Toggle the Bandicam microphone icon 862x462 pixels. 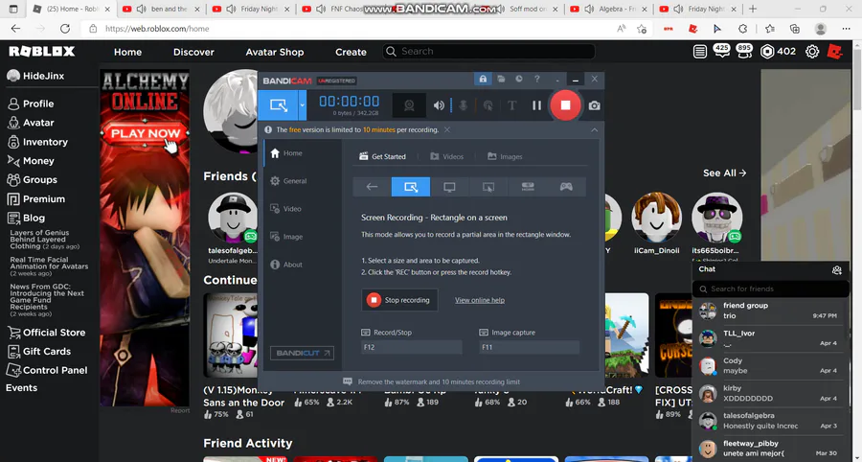pos(463,105)
